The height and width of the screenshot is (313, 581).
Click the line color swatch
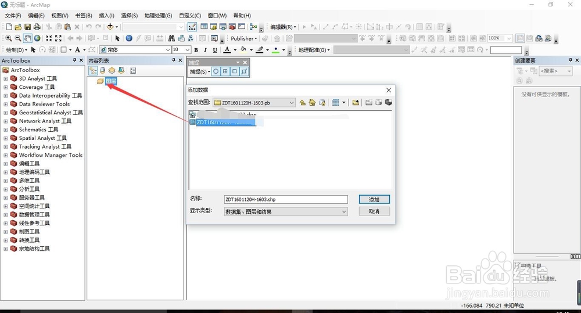(260, 50)
